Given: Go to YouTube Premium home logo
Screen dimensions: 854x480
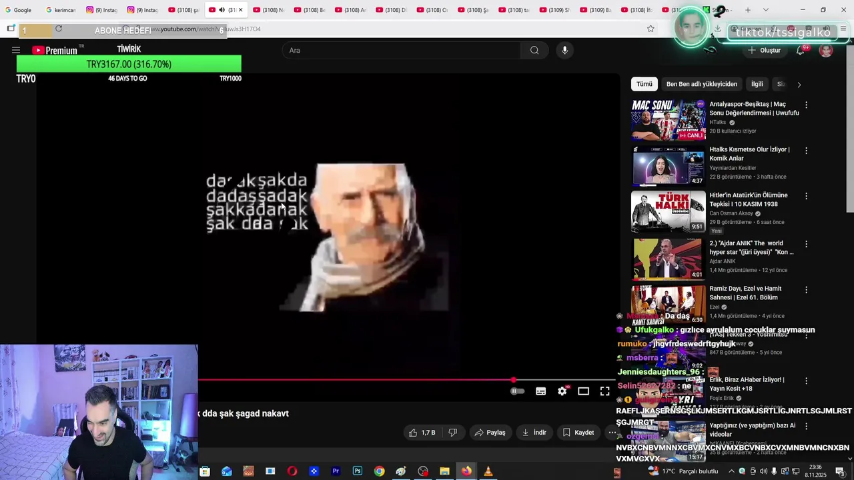Looking at the screenshot, I should (x=55, y=51).
